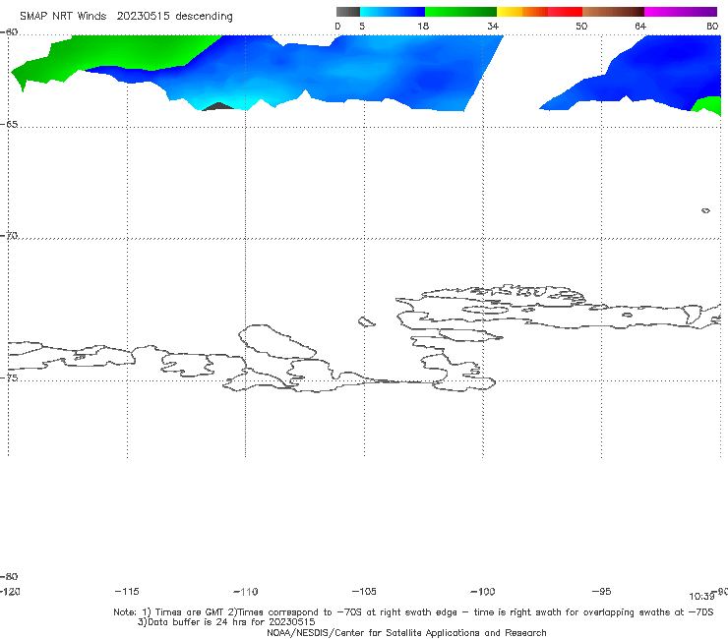This screenshot has height=639, width=728.
Task: Click the colorbar label '34'
Action: (493, 26)
